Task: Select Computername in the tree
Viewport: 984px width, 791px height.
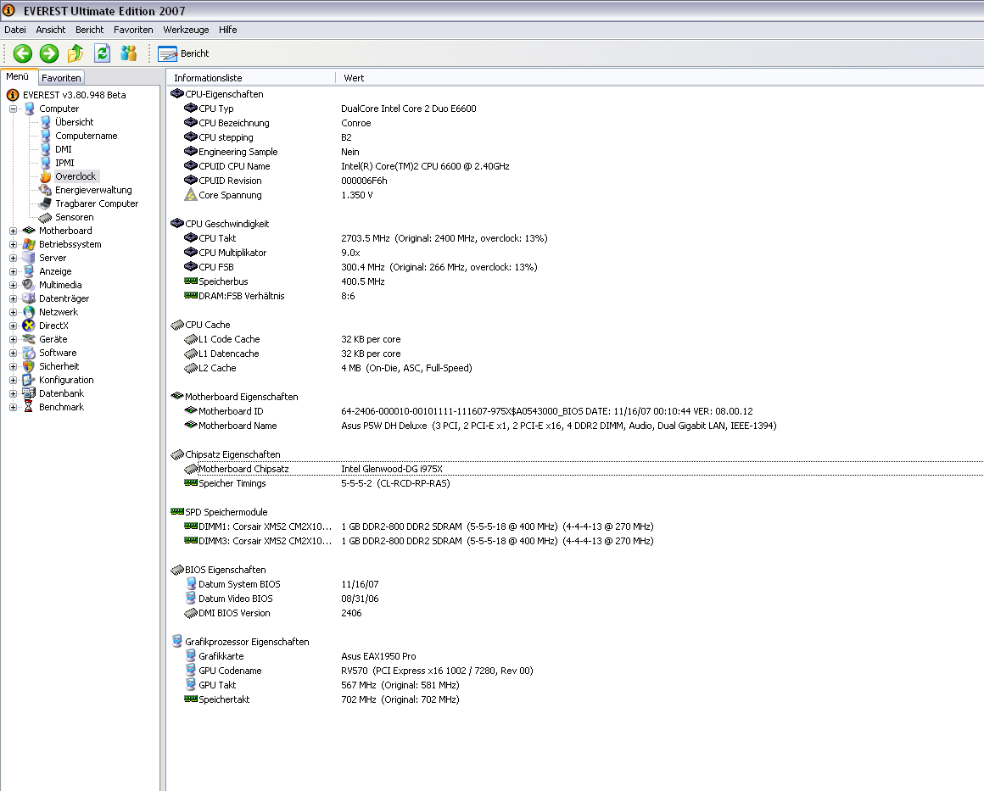Action: tap(86, 136)
